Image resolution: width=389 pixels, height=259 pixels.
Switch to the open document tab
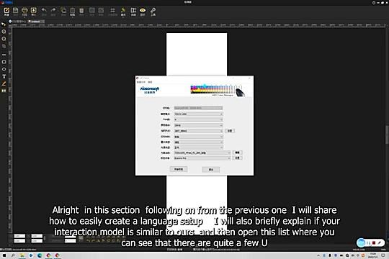tap(36, 22)
